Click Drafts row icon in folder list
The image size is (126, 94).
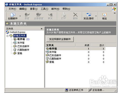[47, 62]
